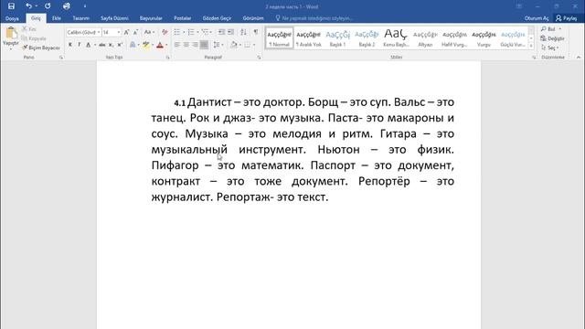585x329 pixels.
Task: Open the Pano clipboard pane launcher
Action: (x=61, y=58)
